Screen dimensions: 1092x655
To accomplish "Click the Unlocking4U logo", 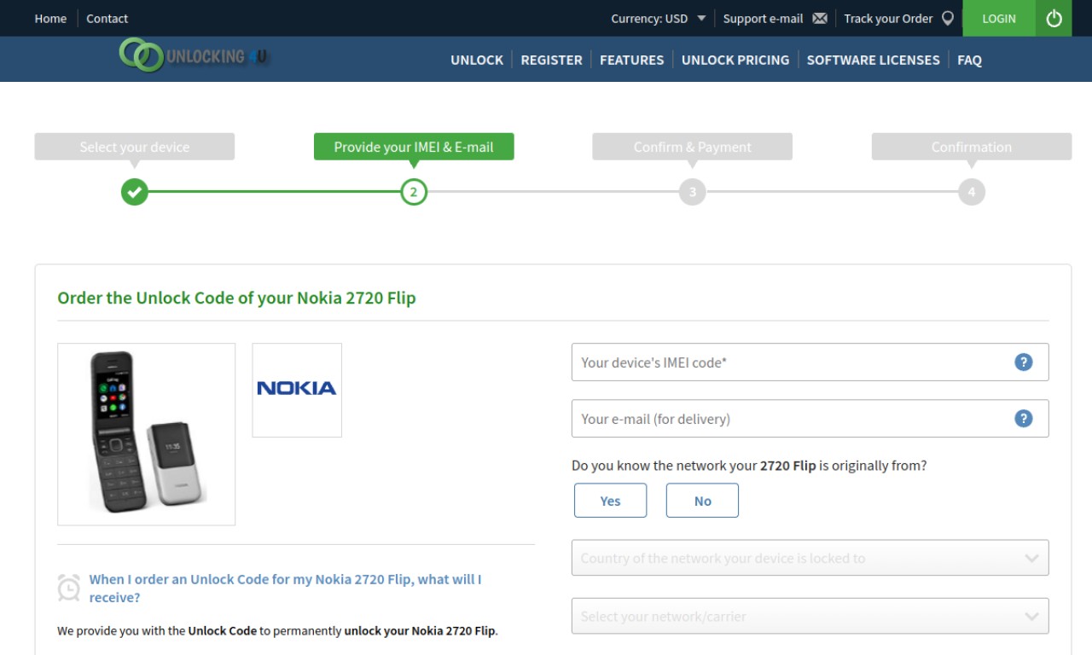I will tap(194, 56).
